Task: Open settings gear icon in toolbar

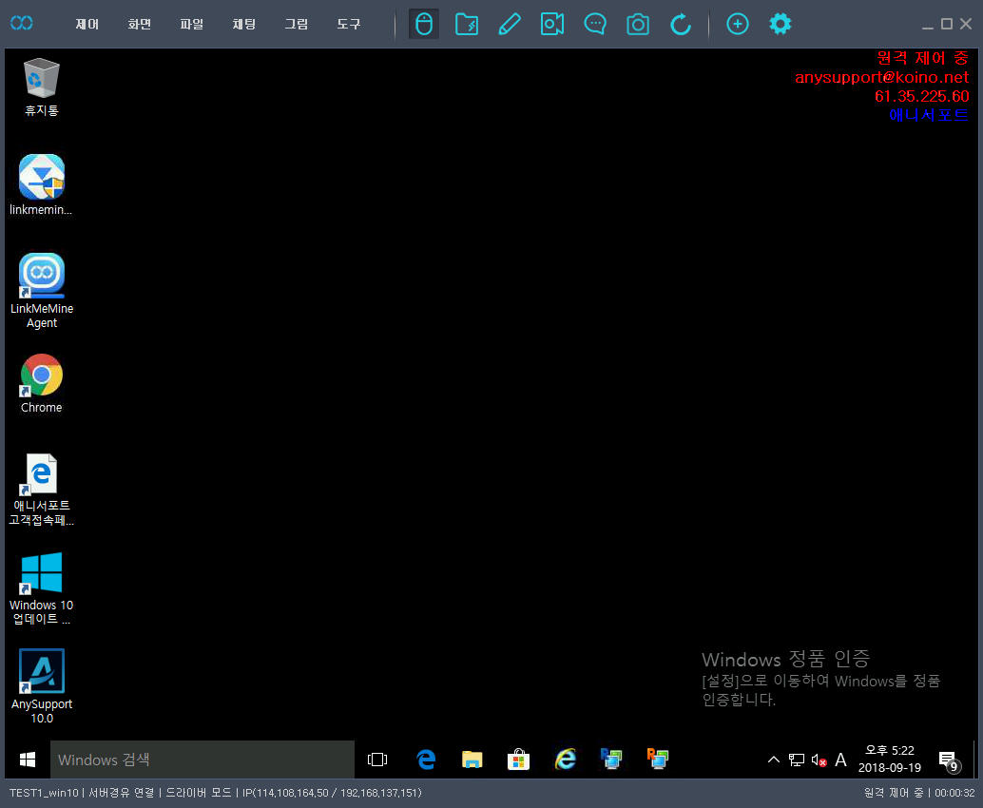Action: click(x=781, y=24)
